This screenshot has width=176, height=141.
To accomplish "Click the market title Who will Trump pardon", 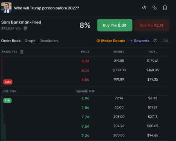I will [47, 8].
